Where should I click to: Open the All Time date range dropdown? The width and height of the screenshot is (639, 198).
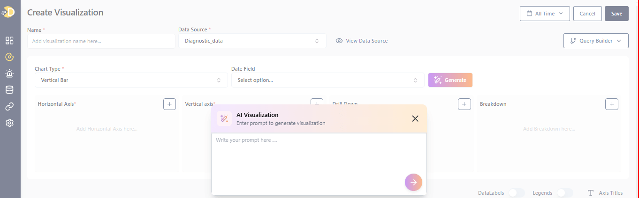pyautogui.click(x=544, y=14)
